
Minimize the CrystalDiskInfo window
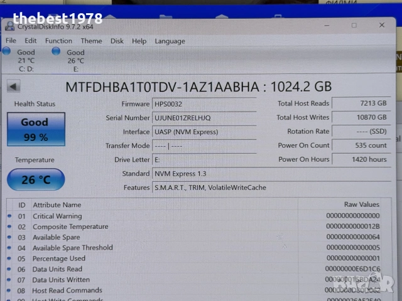click(327, 25)
